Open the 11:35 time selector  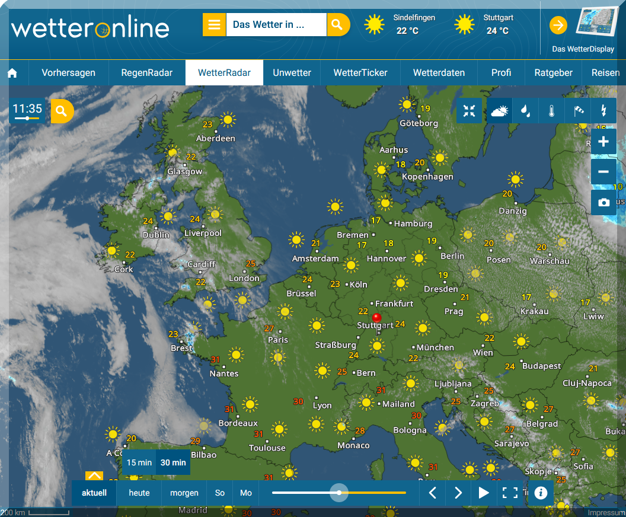(27, 110)
